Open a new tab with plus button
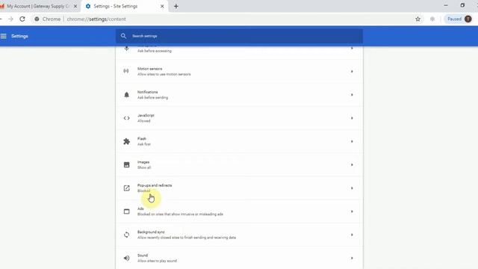This screenshot has width=478, height=269. point(176,6)
